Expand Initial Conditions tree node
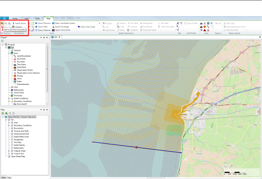 (x=9, y=98)
